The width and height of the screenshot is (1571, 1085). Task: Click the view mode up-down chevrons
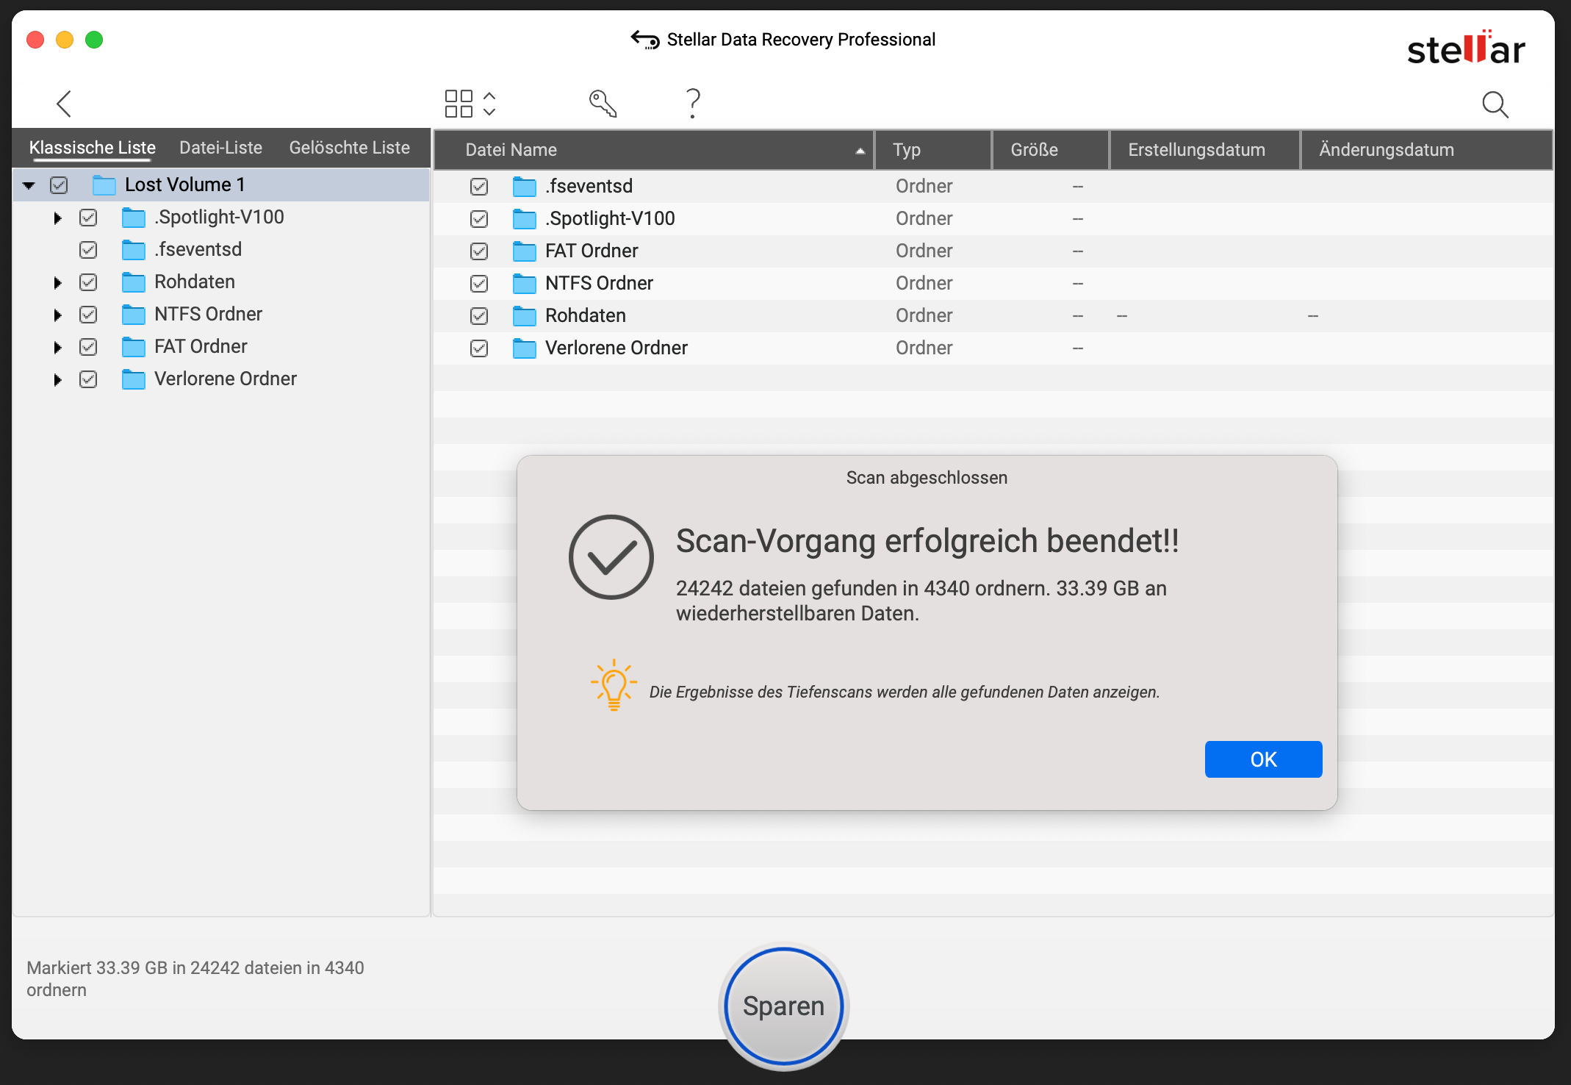pos(489,104)
